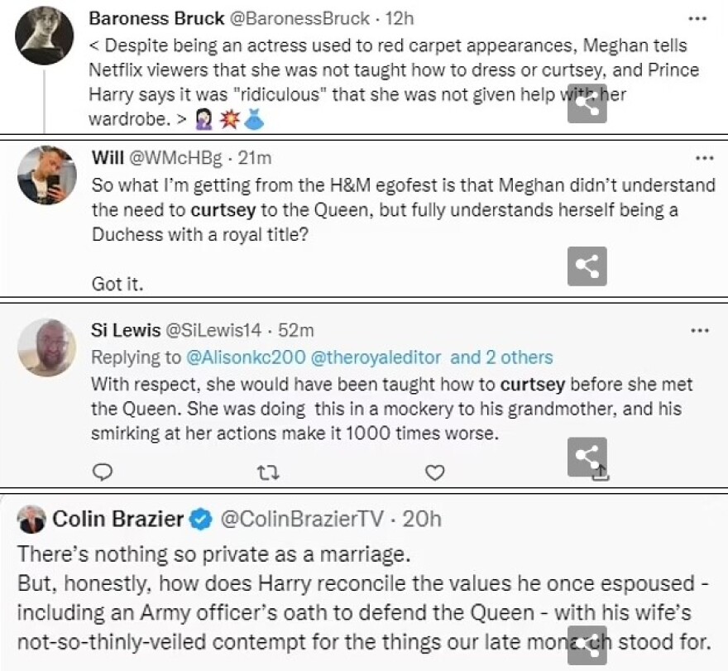The image size is (728, 671).
Task: Open more options menu on Will's tweet
Action: tap(704, 158)
